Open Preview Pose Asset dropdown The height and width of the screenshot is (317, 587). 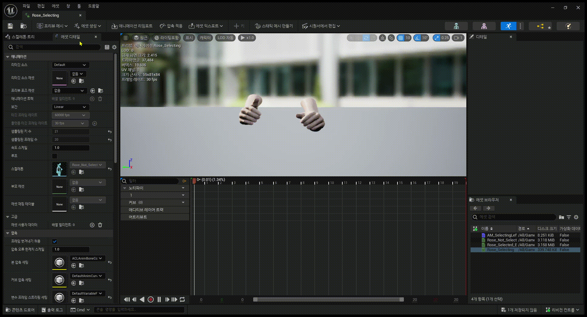pyautogui.click(x=69, y=91)
